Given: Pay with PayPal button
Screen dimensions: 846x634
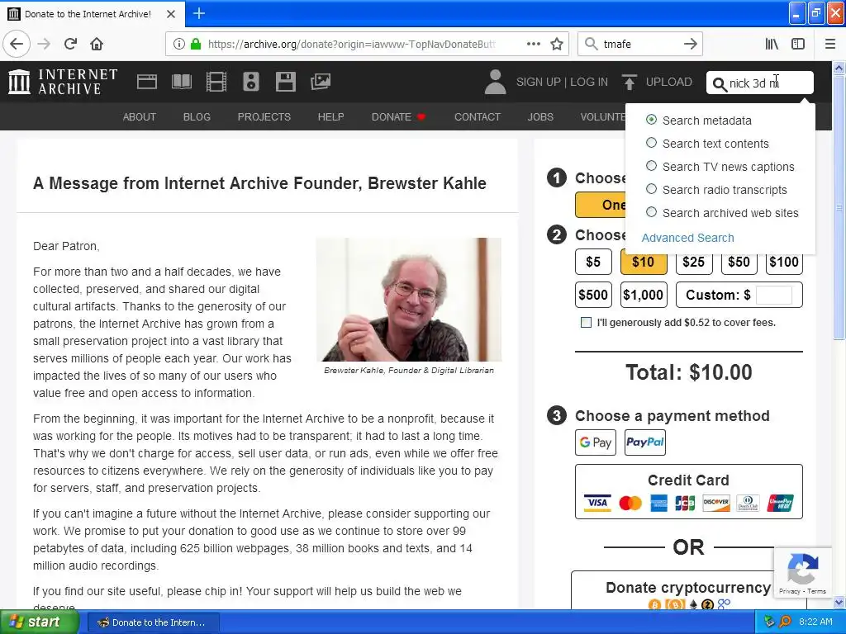Looking at the screenshot, I should coord(644,442).
